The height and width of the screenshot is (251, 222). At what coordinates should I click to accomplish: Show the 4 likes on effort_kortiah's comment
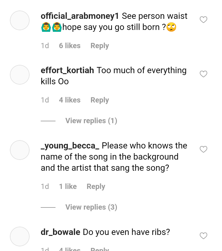click(x=70, y=100)
